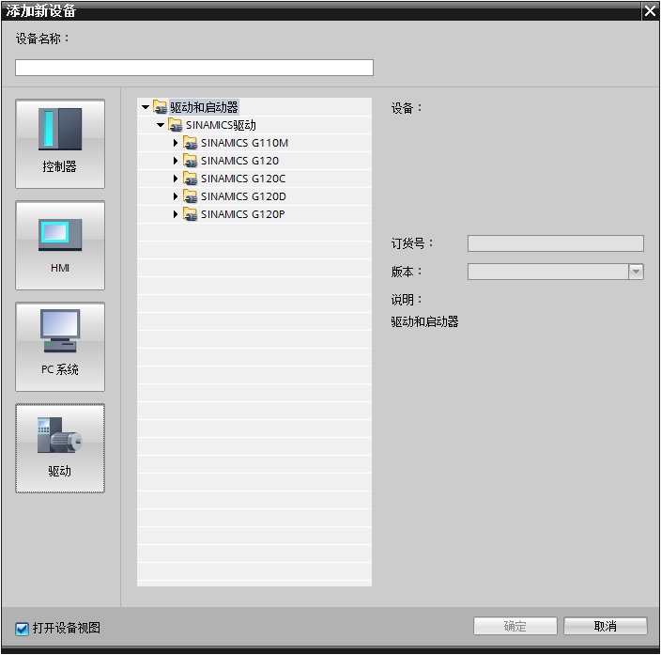
Task: Click the 设备名称 name input field
Action: (x=194, y=68)
